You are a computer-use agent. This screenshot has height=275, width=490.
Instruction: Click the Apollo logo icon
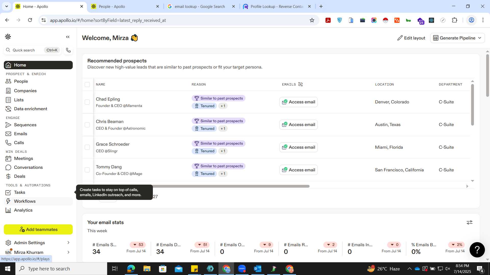coord(8,37)
